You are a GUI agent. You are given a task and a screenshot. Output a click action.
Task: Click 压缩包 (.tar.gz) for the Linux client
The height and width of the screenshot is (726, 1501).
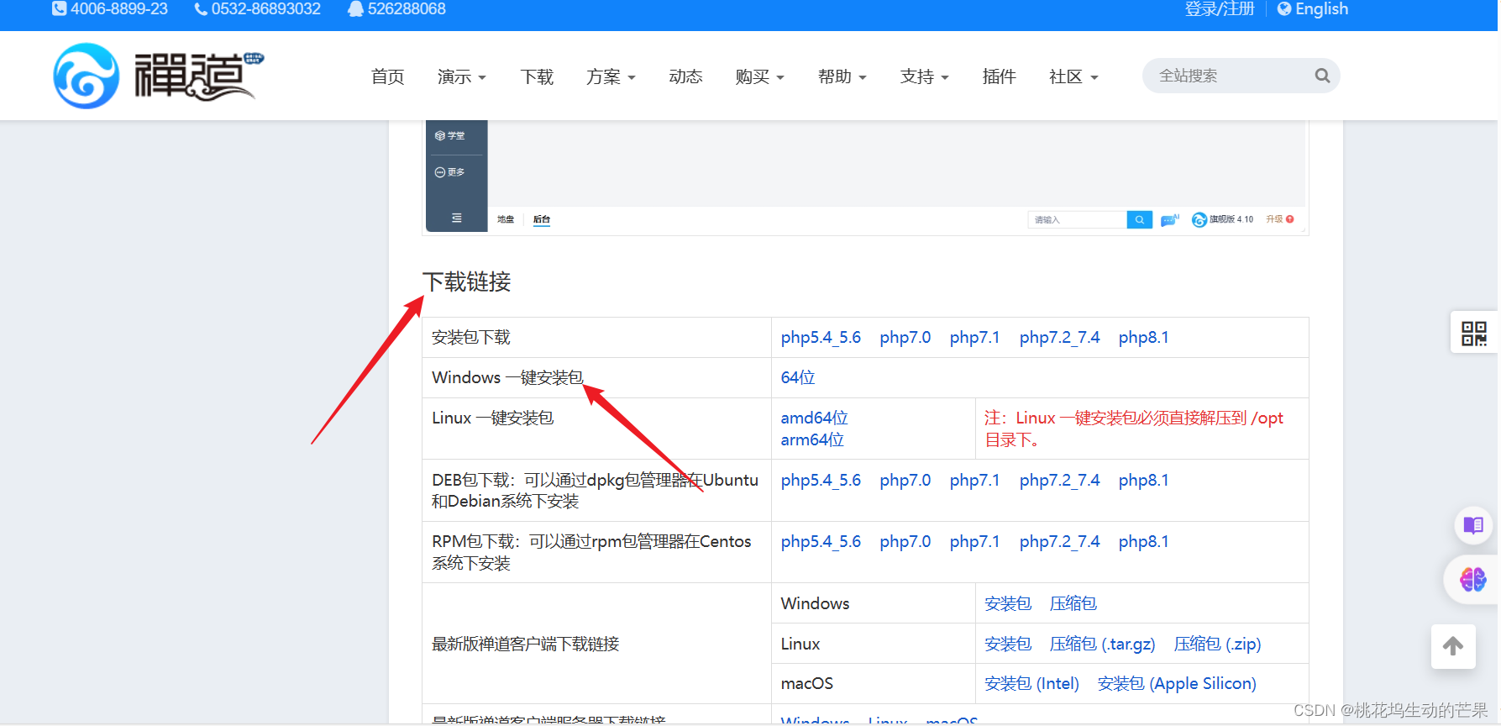point(1103,644)
